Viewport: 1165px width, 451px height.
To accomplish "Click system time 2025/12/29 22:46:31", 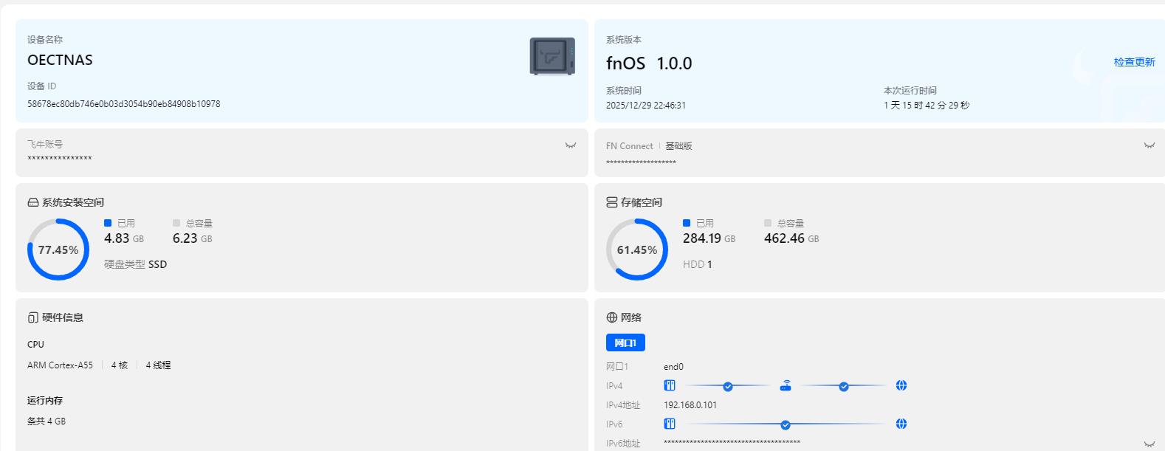I will pyautogui.click(x=646, y=106).
